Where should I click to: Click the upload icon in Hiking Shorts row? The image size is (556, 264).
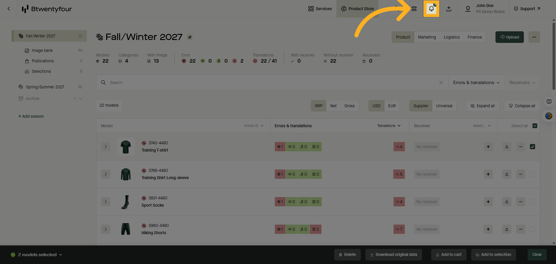[x=507, y=229]
